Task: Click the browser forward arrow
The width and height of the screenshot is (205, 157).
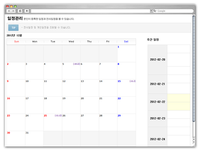Action: pos(14,11)
